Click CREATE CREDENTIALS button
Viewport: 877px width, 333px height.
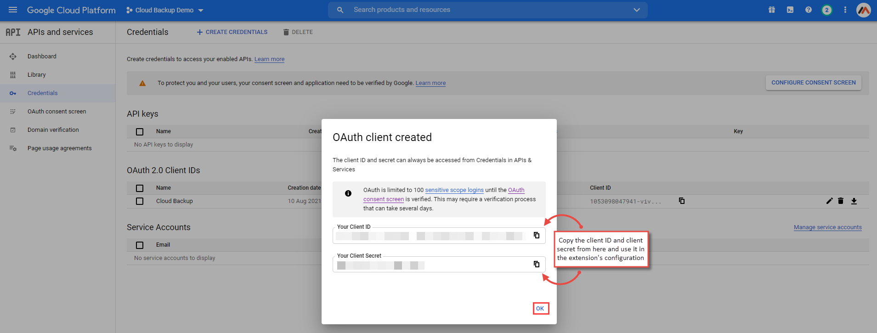point(232,32)
